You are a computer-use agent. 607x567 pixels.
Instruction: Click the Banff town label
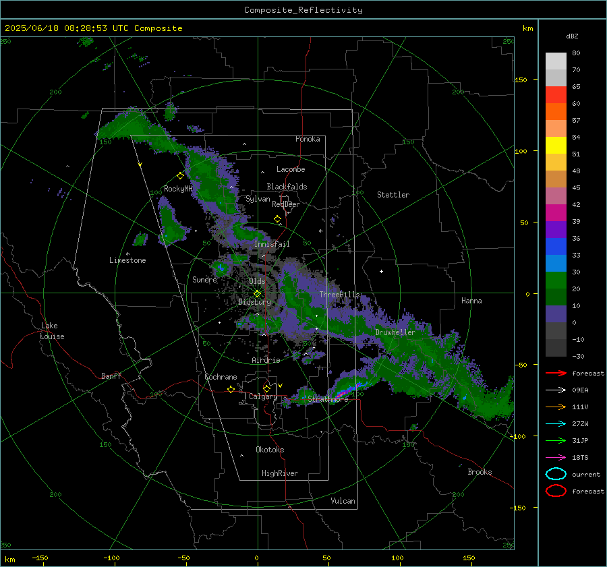point(111,376)
